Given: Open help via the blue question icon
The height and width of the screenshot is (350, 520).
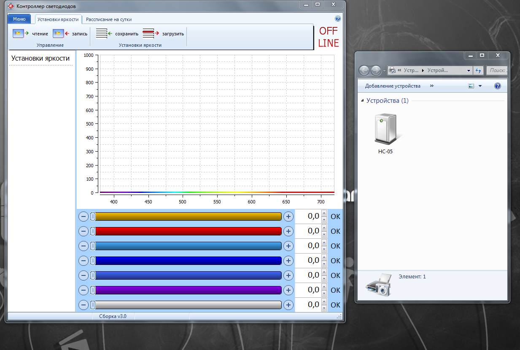Looking at the screenshot, I should 337,19.
